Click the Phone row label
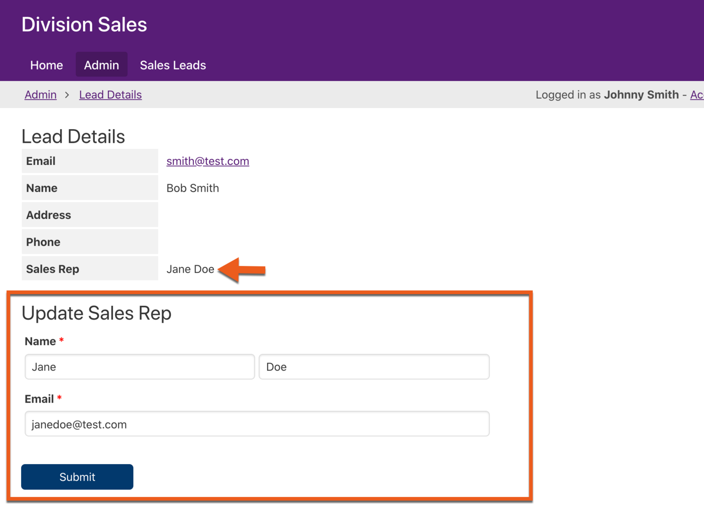The height and width of the screenshot is (505, 704). (43, 242)
